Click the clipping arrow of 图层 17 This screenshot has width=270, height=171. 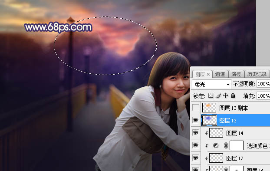pyautogui.click(x=207, y=158)
